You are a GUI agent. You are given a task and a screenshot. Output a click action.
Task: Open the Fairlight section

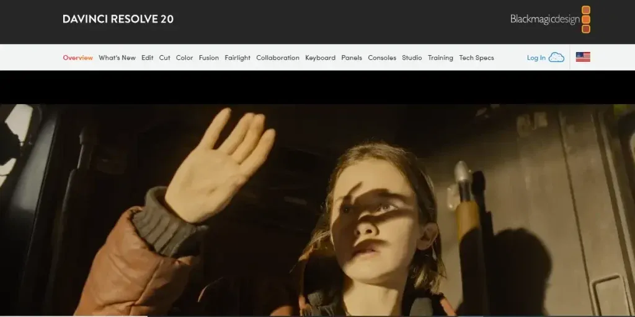pyautogui.click(x=238, y=58)
